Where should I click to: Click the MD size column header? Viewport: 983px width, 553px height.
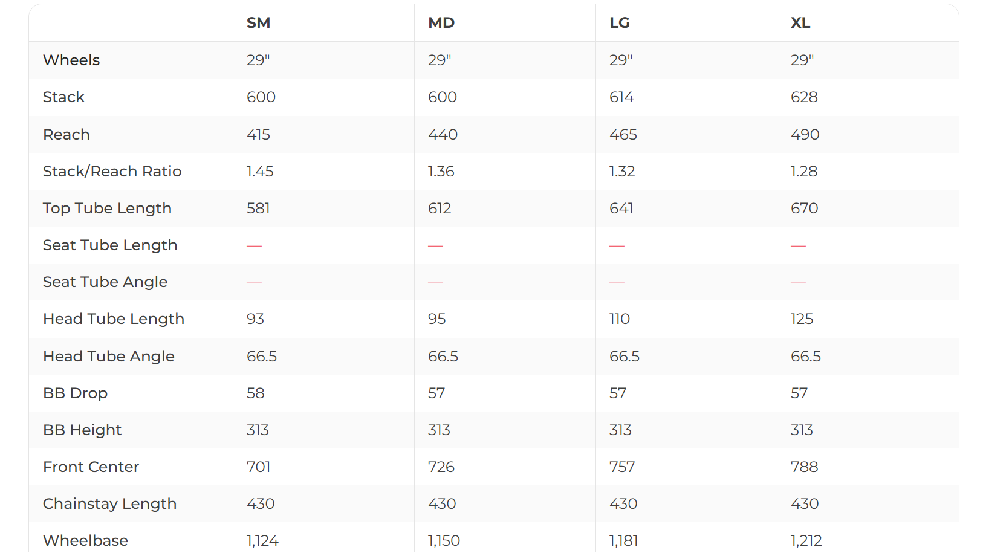tap(441, 23)
